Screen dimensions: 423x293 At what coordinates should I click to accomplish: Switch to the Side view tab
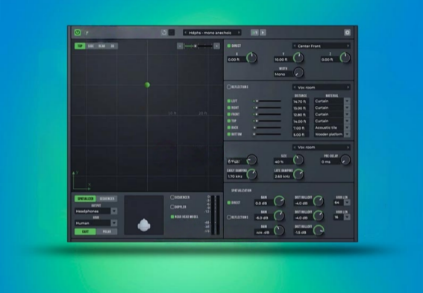tap(91, 46)
